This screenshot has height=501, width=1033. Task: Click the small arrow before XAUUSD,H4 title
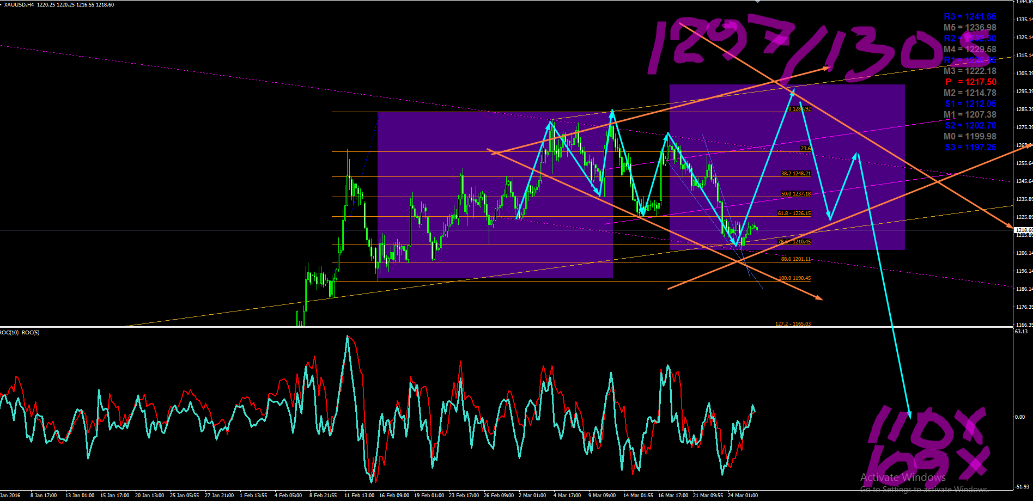(1, 4)
